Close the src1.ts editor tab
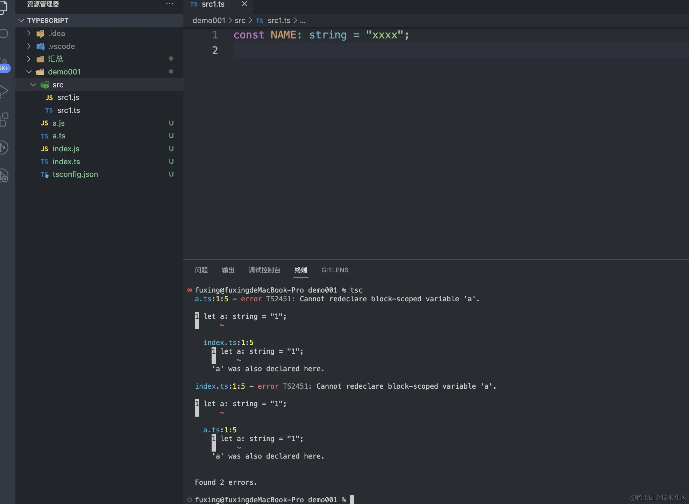The image size is (689, 504). pyautogui.click(x=244, y=4)
